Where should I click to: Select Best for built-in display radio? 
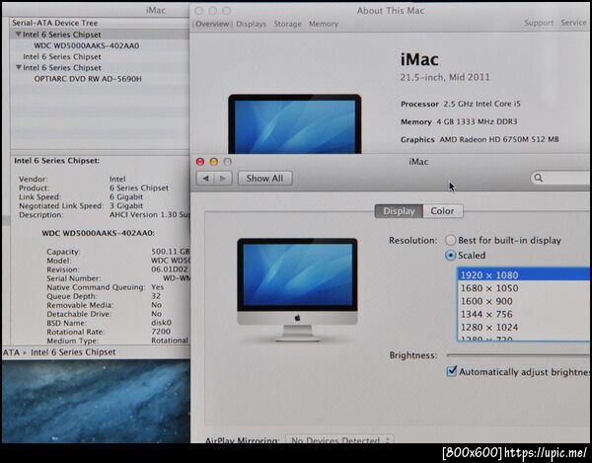(451, 240)
